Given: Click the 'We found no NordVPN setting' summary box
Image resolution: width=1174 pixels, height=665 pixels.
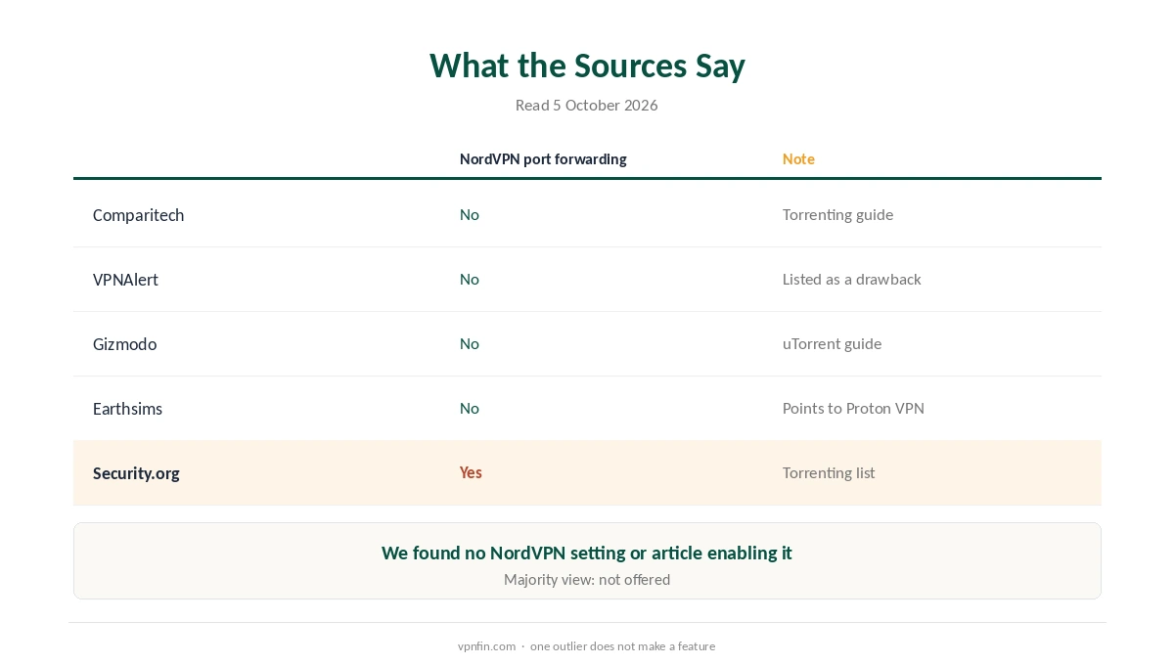Looking at the screenshot, I should (587, 560).
